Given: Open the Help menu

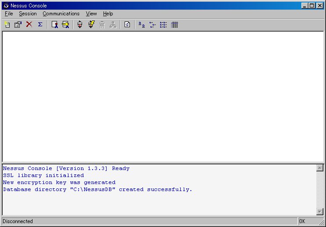Looking at the screenshot, I should (x=108, y=14).
